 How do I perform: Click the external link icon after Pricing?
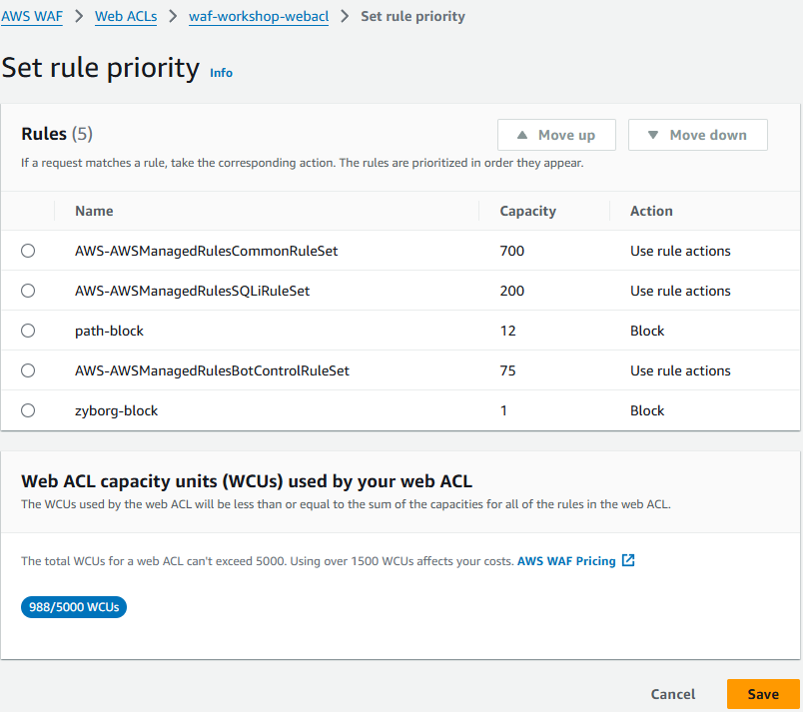pos(628,560)
